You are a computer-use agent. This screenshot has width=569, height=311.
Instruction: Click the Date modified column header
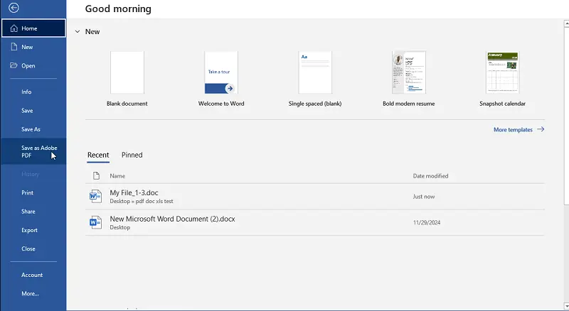point(430,176)
